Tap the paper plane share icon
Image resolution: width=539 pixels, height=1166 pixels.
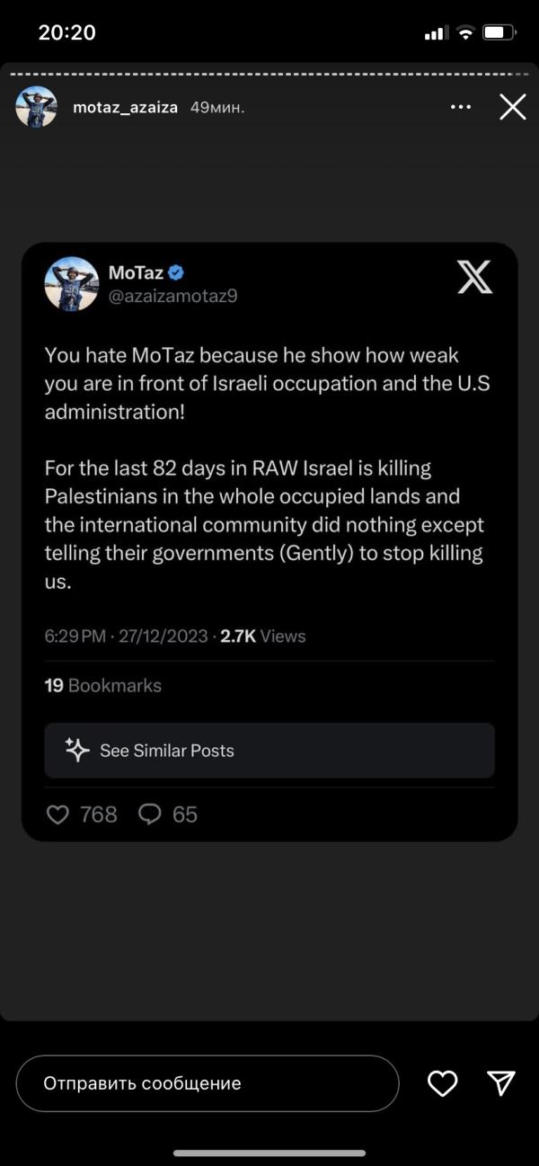pos(500,1083)
